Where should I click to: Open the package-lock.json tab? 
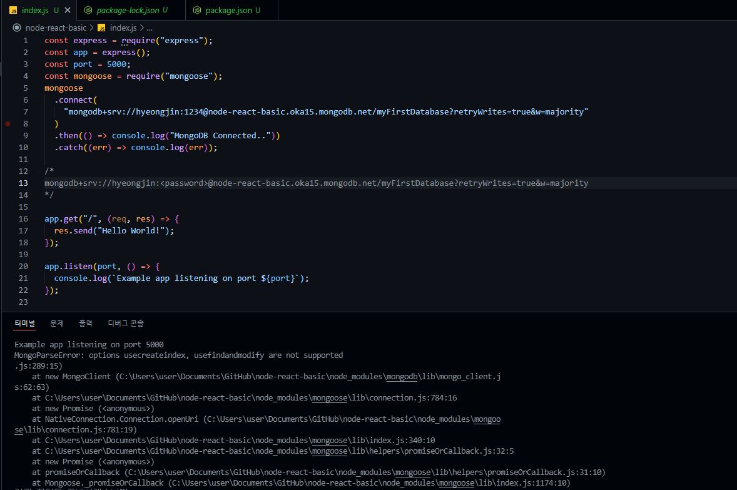(128, 10)
